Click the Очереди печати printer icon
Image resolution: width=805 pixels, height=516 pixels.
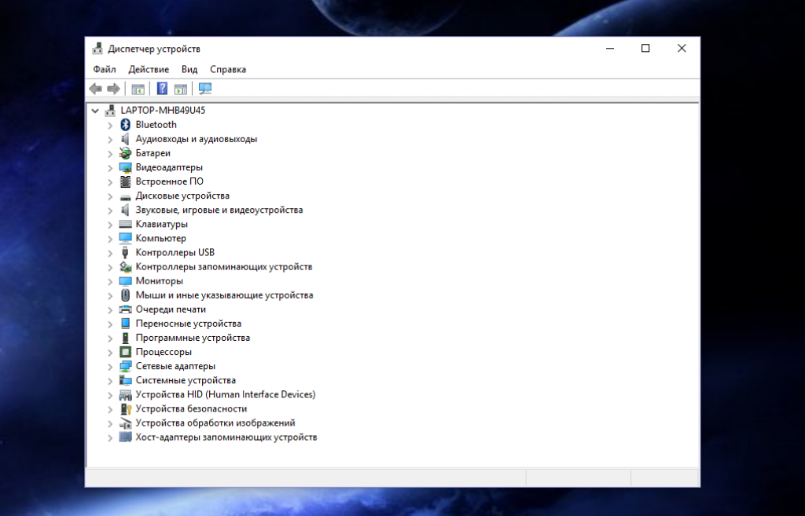(125, 309)
